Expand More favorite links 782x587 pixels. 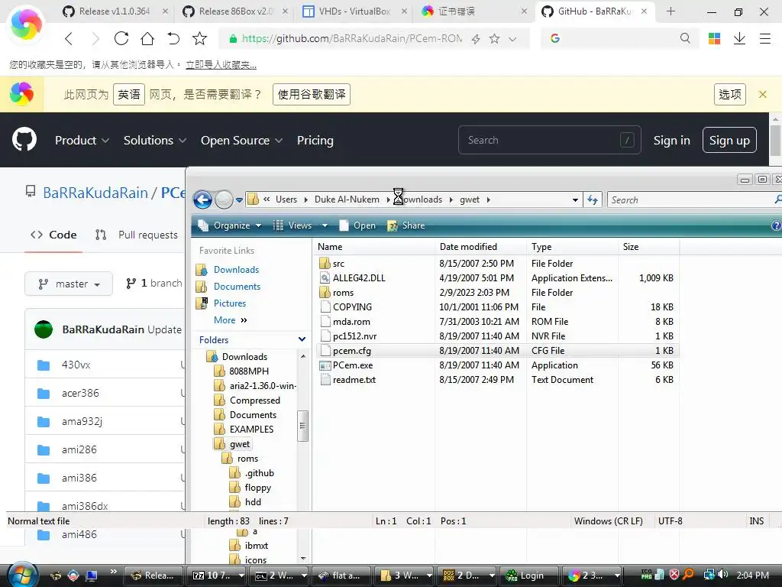230,320
